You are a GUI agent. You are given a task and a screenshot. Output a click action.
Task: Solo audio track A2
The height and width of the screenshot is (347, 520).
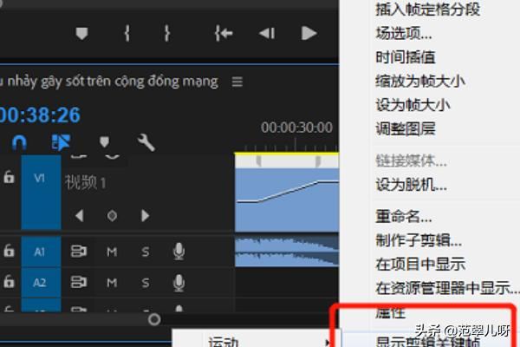click(x=145, y=282)
